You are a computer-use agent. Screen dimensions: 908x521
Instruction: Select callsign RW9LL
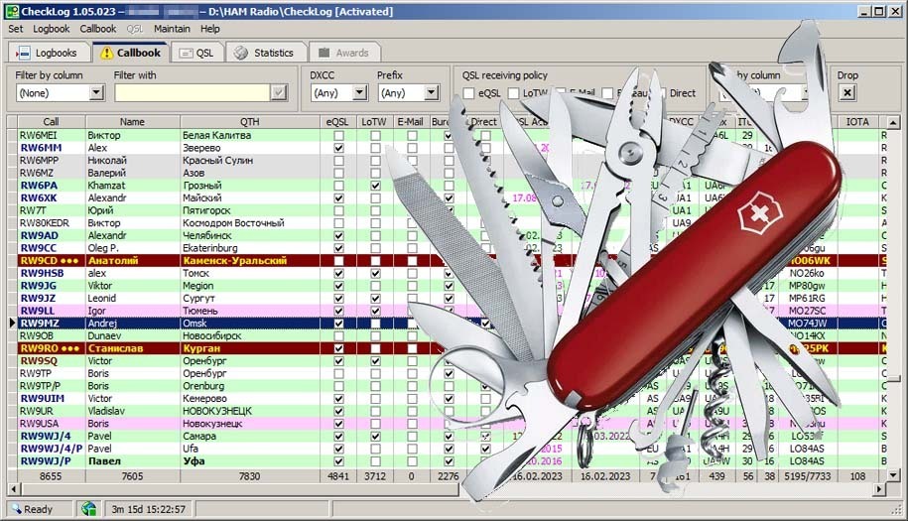point(38,311)
